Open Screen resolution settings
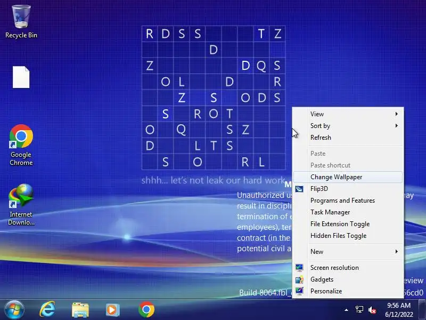Viewport: 426px width, 320px height. tap(348, 268)
